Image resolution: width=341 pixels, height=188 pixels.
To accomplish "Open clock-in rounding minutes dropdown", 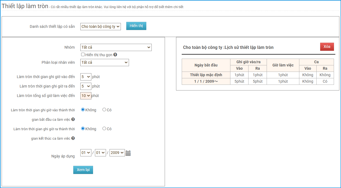I will (86, 77).
